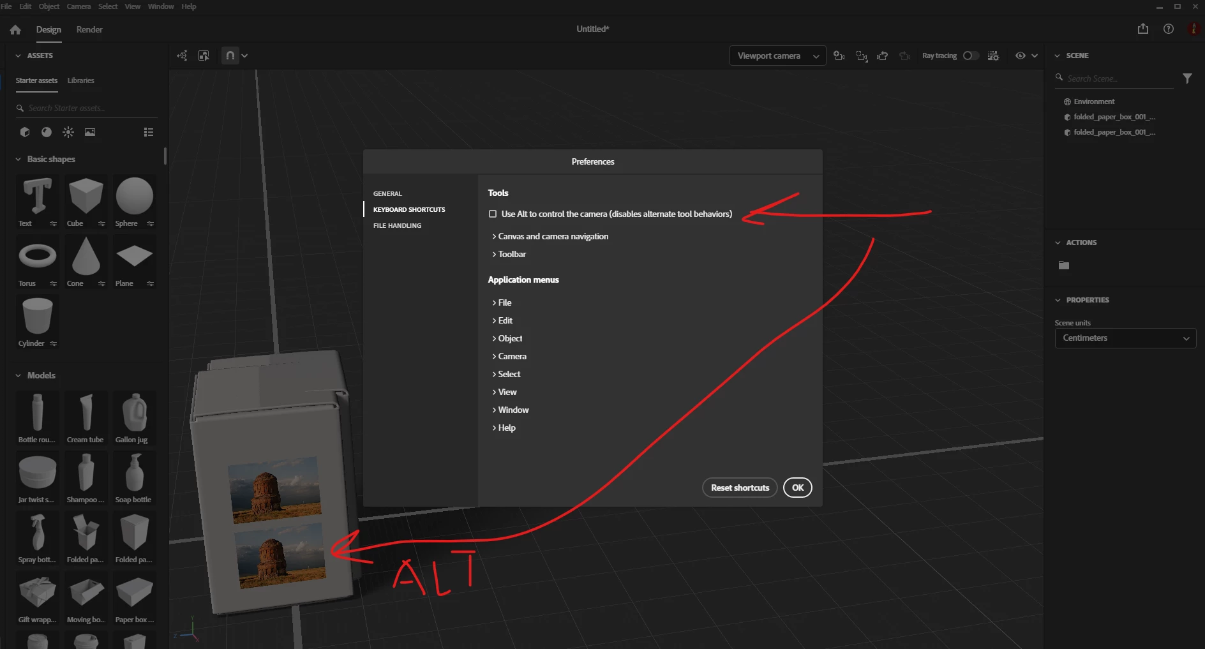Toggle the Ray tracing switch
Screen dimensions: 1205x649
(x=970, y=56)
